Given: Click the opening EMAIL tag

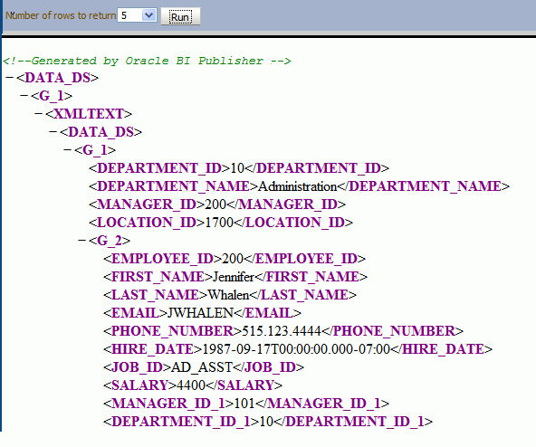Looking at the screenshot, I should point(136,313).
